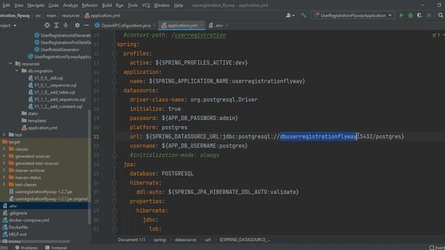Close the OpenAPIConfiguration.java tab
This screenshot has width=445, height=250.
pos(154,26)
